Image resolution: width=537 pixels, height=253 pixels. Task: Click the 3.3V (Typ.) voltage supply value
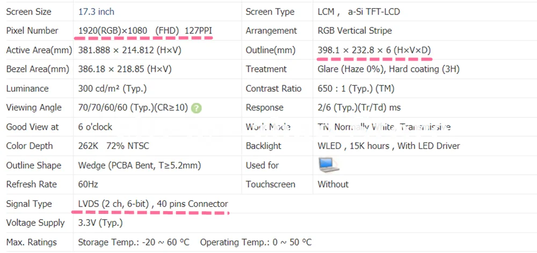pyautogui.click(x=100, y=223)
